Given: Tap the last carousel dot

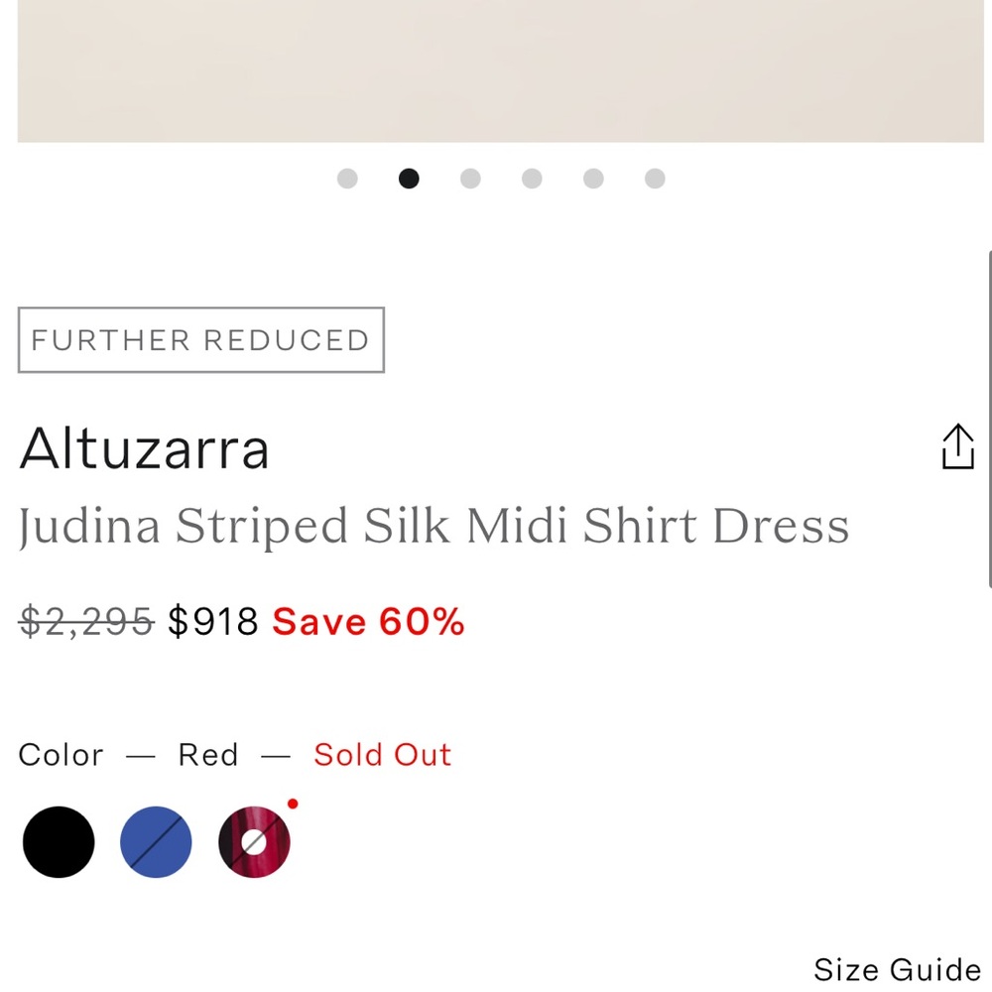Looking at the screenshot, I should pos(655,179).
